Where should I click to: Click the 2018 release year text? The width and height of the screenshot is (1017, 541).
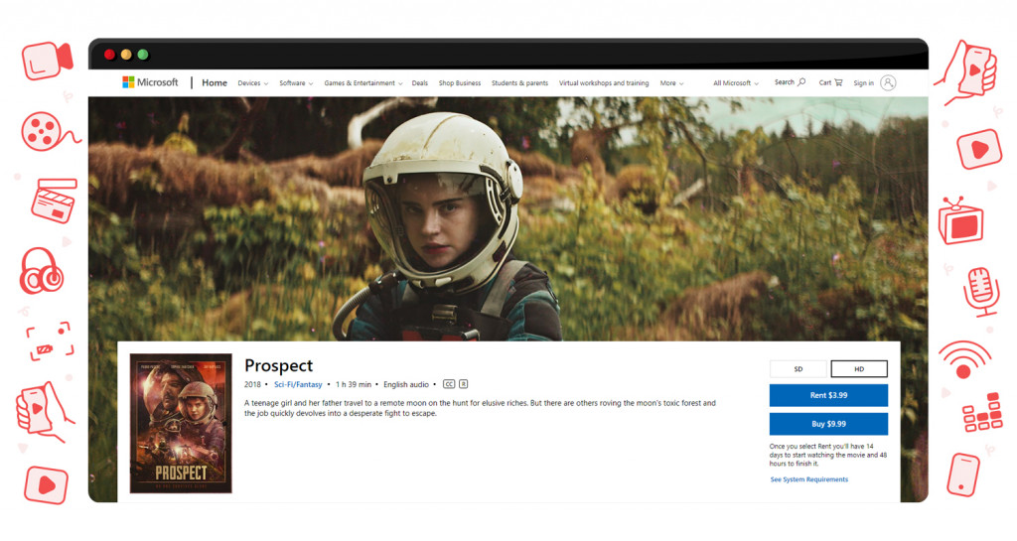click(x=252, y=384)
